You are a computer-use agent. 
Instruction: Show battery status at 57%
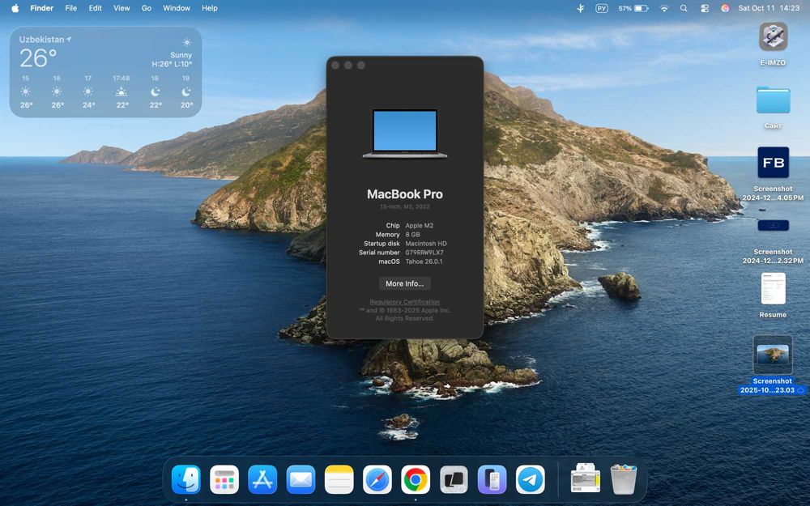coord(633,8)
